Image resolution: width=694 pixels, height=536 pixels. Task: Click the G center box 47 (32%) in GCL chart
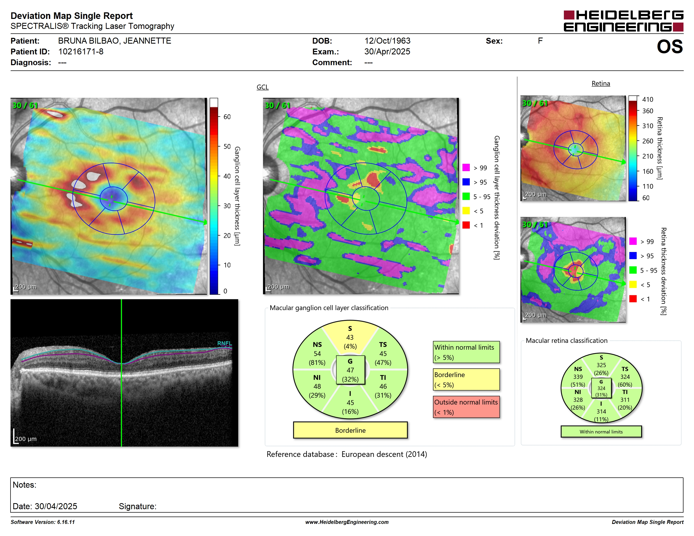click(x=350, y=370)
